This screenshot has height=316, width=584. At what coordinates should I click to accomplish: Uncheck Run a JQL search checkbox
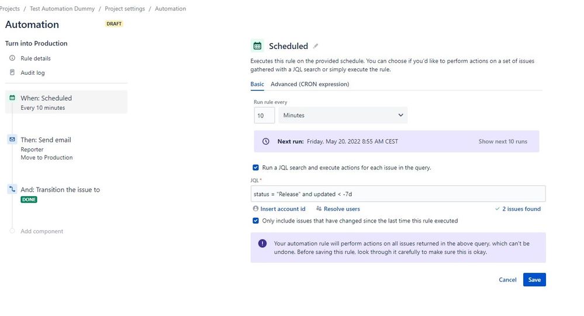click(255, 168)
